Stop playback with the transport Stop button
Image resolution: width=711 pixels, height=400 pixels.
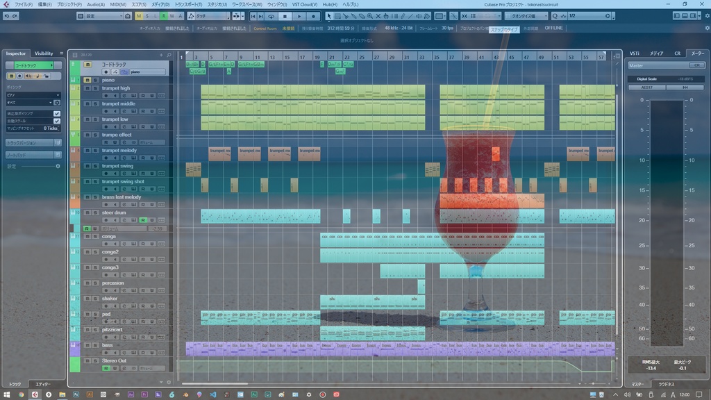coord(285,17)
